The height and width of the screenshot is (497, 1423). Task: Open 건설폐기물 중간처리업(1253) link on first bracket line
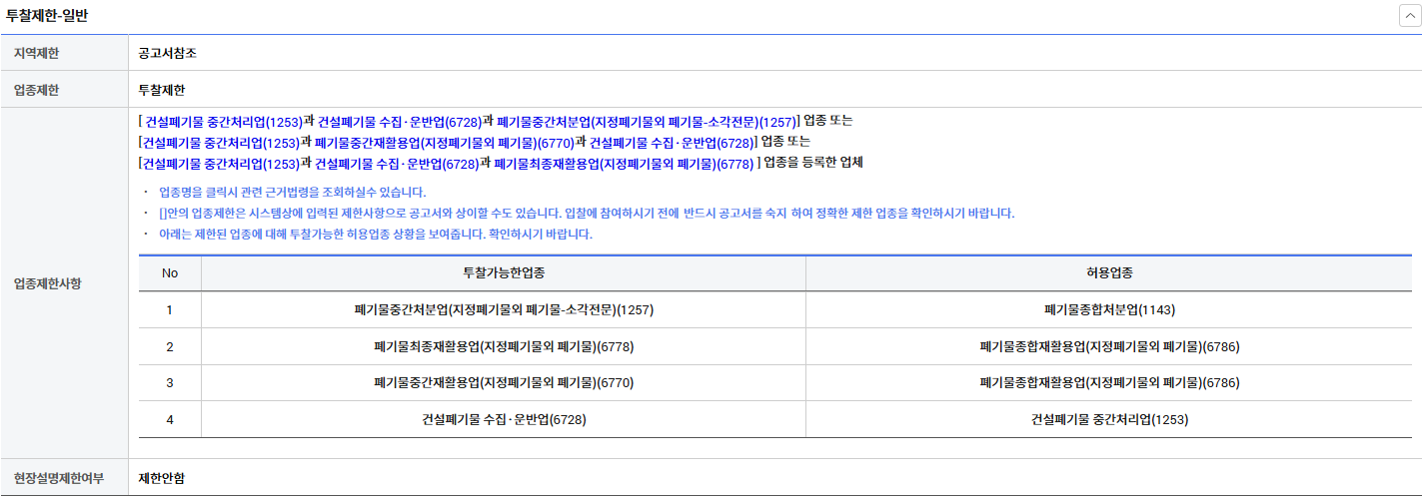coord(224,121)
